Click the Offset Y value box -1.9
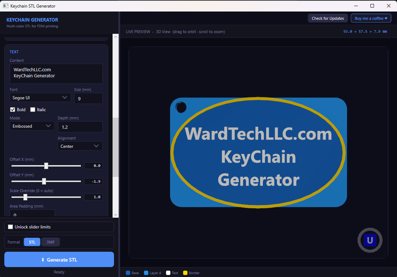 93,181
